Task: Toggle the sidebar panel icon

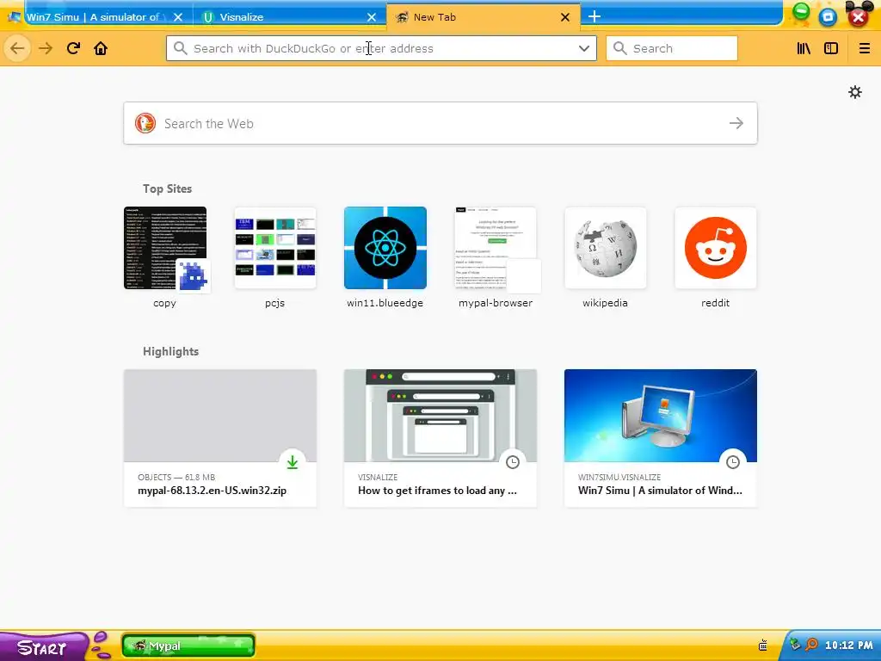Action: pos(831,48)
